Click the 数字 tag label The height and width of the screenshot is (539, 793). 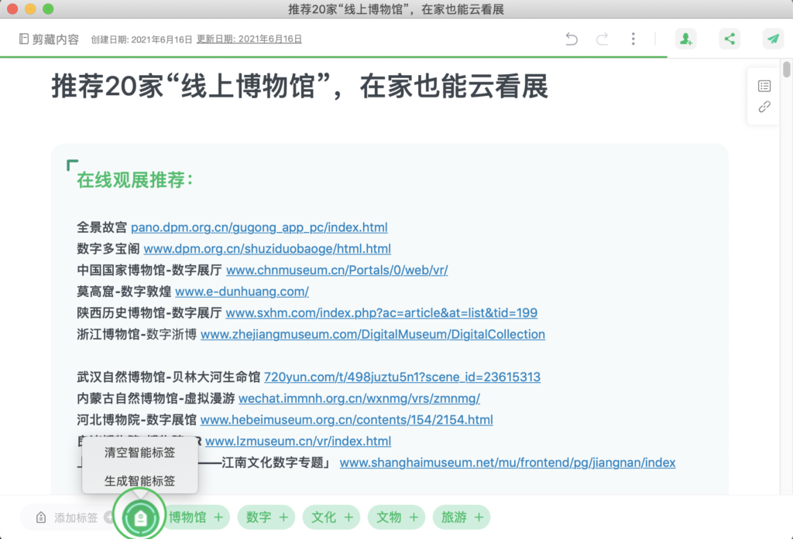(x=259, y=517)
